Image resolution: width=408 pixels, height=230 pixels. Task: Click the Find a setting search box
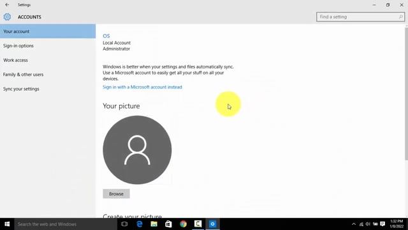click(360, 17)
